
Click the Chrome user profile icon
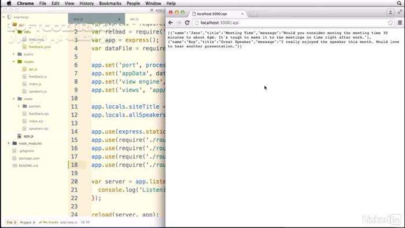tap(391, 12)
